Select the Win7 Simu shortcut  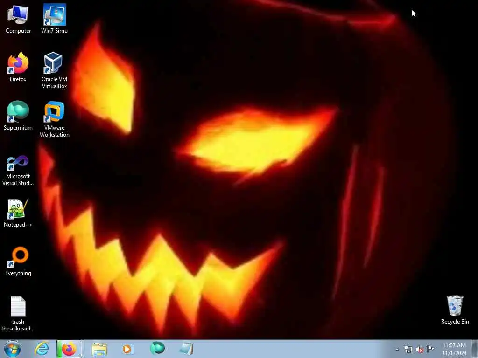(x=54, y=19)
